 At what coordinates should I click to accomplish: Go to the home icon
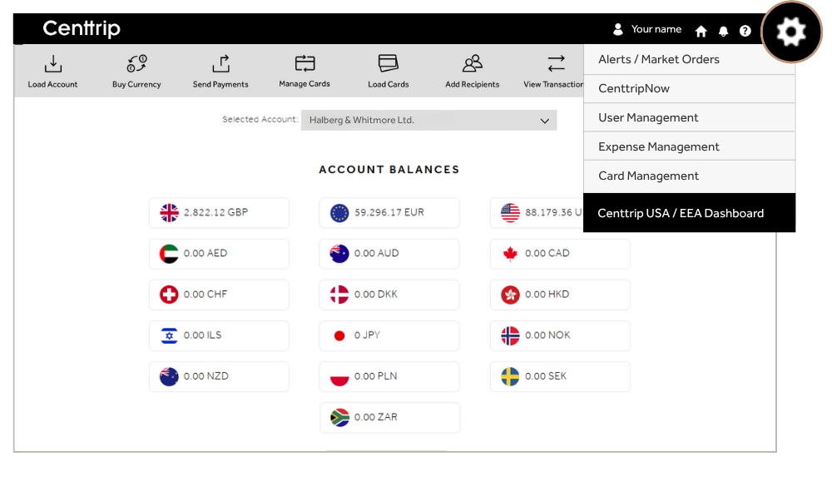pyautogui.click(x=701, y=32)
